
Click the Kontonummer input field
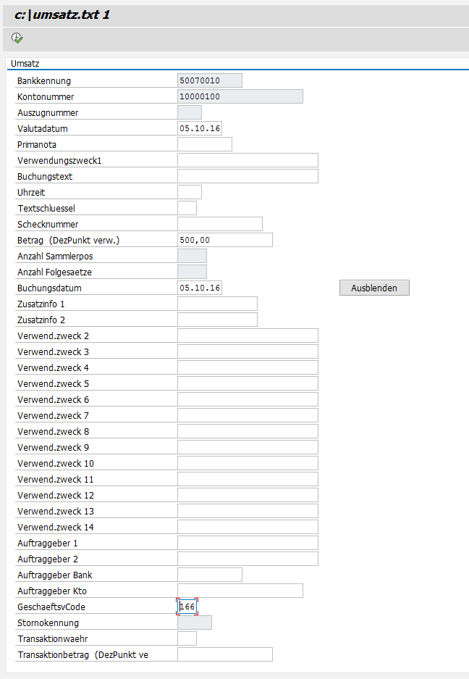point(240,96)
